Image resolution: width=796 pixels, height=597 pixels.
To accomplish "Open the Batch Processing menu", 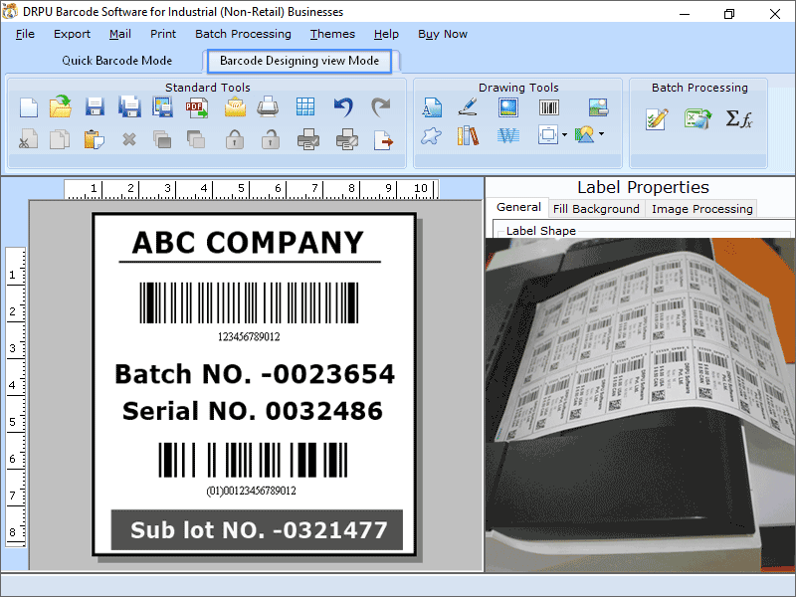I will (243, 34).
